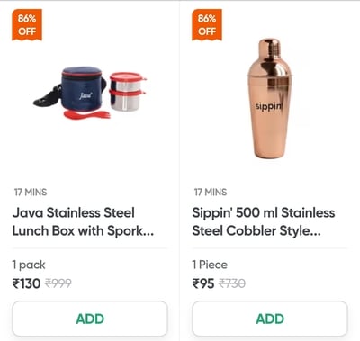
Task: Select the ₹130 price of lunch box
Action: pos(26,283)
